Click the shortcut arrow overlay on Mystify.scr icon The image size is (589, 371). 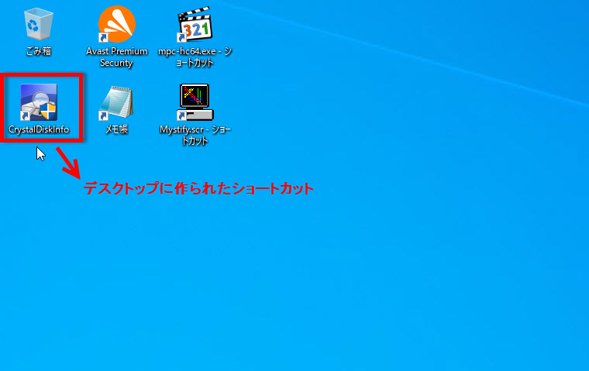coord(183,116)
